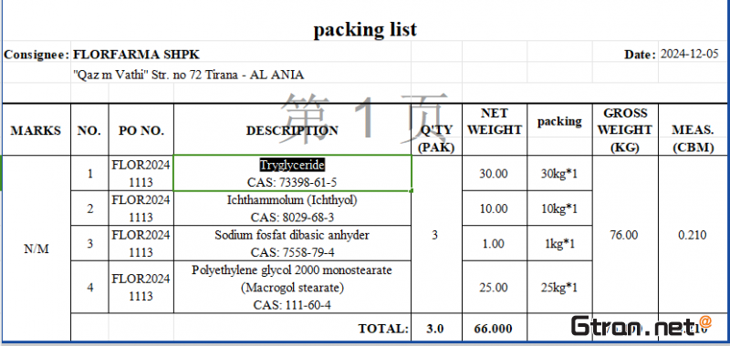Click the Ichthammolum (Ichthyol) cell

(292, 209)
